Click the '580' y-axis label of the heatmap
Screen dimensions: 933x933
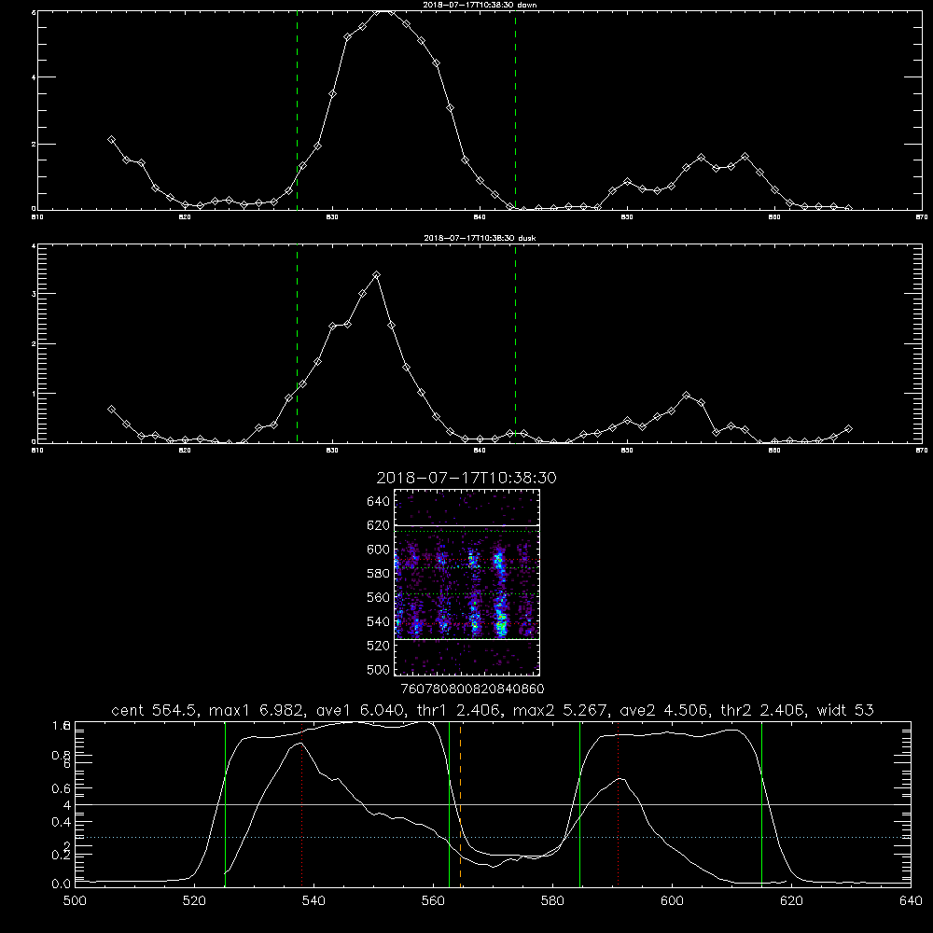[x=379, y=574]
